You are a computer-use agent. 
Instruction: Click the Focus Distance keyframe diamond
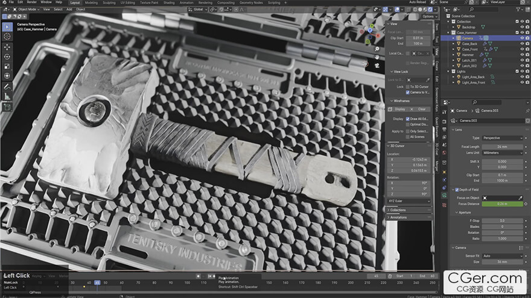526,204
